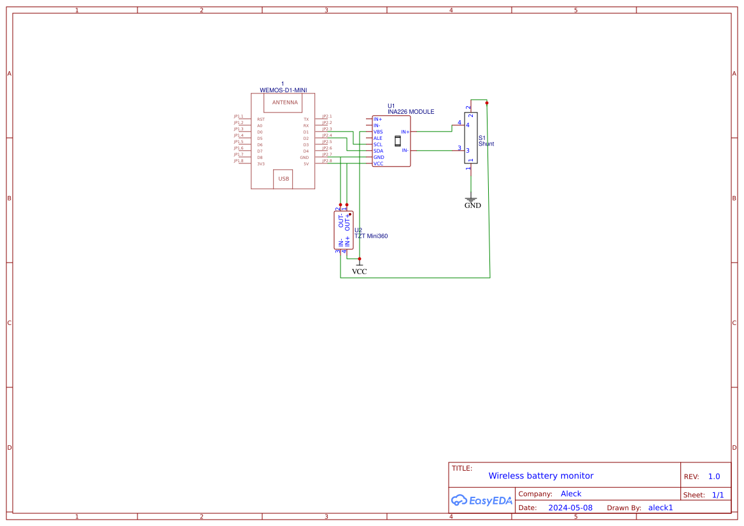This screenshot has height=526, width=744.
Task: Click the Drawn By name aleck1
Action: click(660, 508)
